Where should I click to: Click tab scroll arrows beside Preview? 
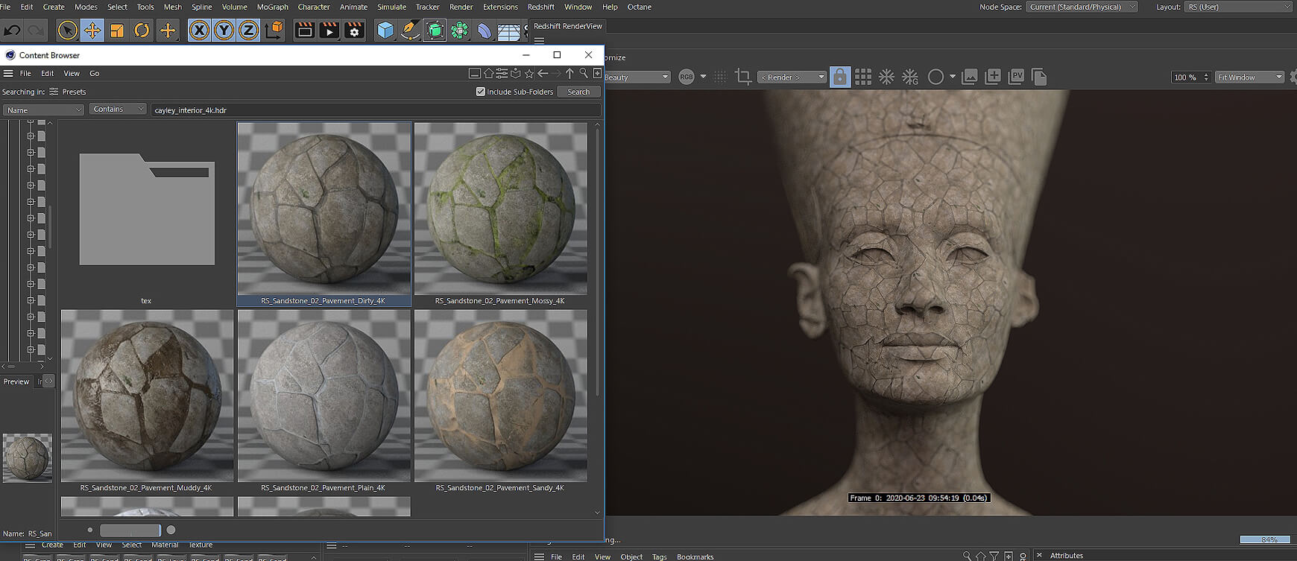(x=48, y=381)
